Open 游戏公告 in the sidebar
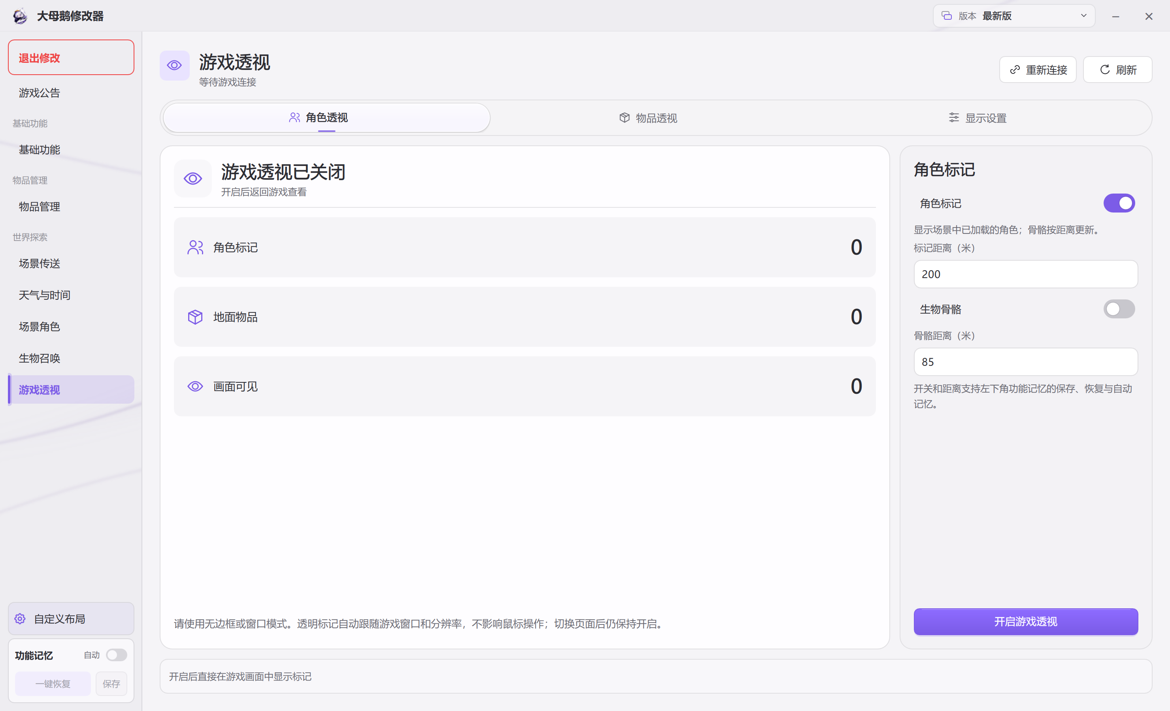The width and height of the screenshot is (1170, 711). tap(71, 93)
